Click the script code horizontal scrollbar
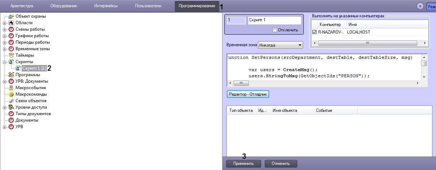 (324, 83)
